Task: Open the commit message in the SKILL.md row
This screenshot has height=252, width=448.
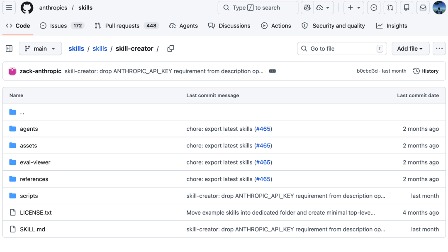Action: (286, 229)
